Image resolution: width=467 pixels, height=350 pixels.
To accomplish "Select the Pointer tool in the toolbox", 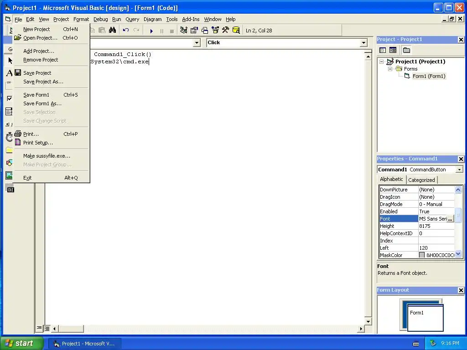I will coord(10,61).
